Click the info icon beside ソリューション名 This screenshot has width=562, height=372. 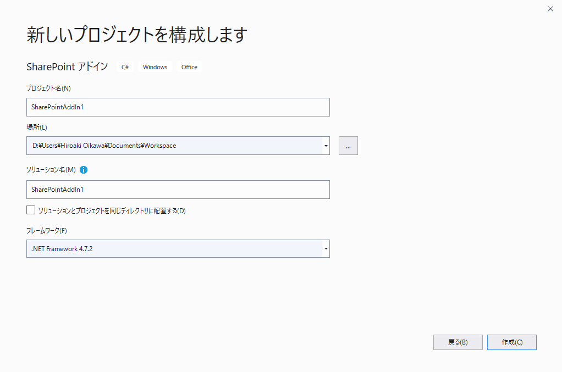tap(84, 170)
